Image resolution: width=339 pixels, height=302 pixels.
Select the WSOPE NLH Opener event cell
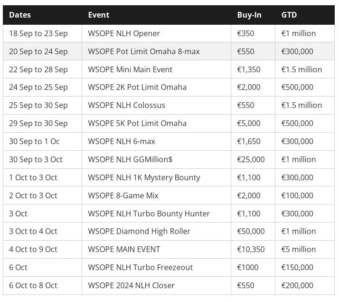[x=124, y=33]
